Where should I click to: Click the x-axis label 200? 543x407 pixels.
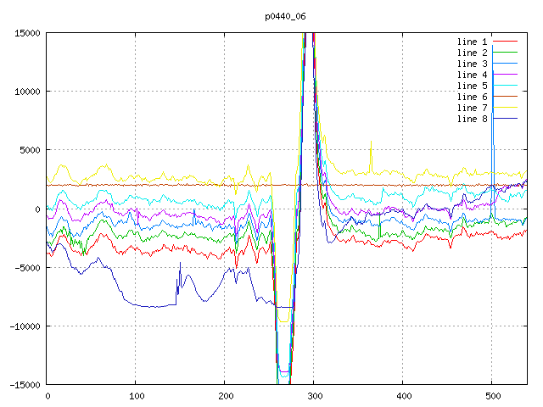[226, 396]
